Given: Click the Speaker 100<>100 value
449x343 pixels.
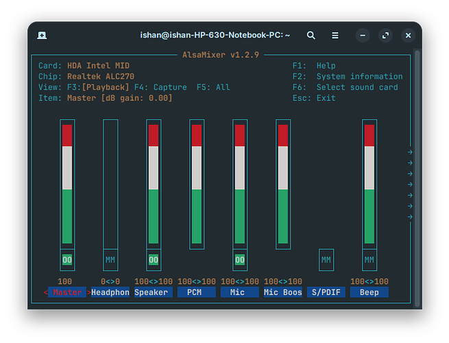Looking at the screenshot, I should (x=154, y=281).
